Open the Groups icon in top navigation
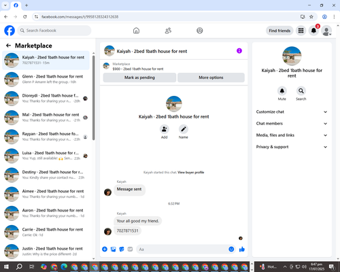The image size is (340, 272). pos(200,31)
